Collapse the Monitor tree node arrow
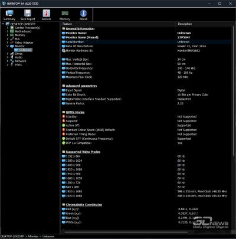The image size is (236, 239). 8,46
